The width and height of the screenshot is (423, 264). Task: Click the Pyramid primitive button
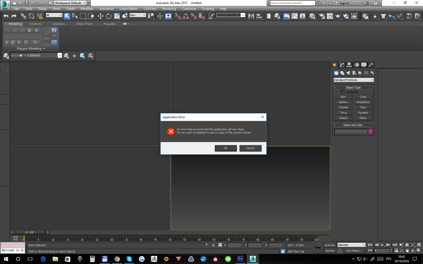click(363, 113)
